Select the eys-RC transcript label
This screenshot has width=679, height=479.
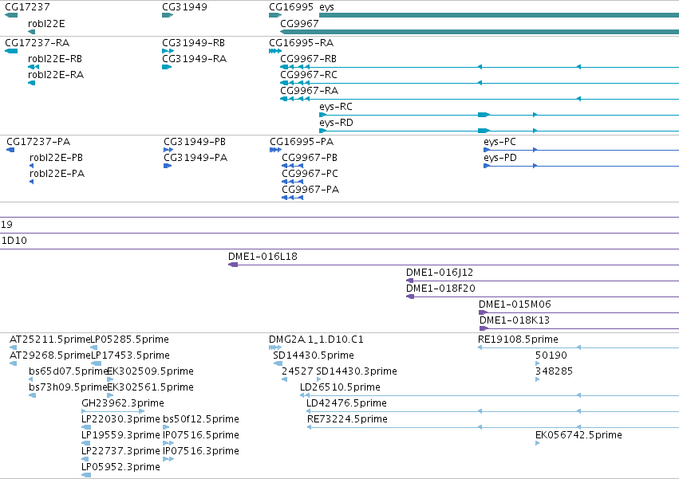(x=336, y=107)
